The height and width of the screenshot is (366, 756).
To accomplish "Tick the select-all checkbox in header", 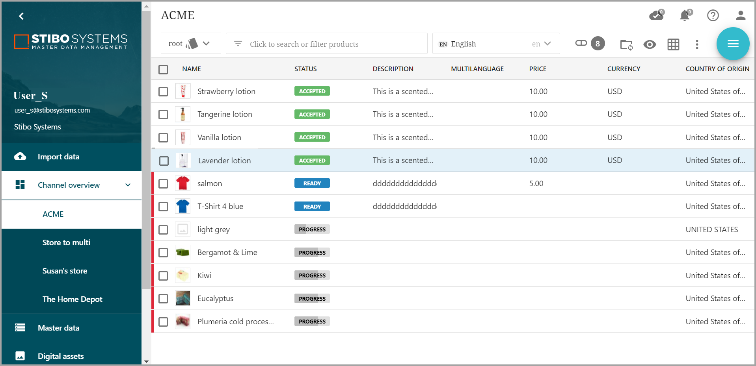I will point(163,70).
